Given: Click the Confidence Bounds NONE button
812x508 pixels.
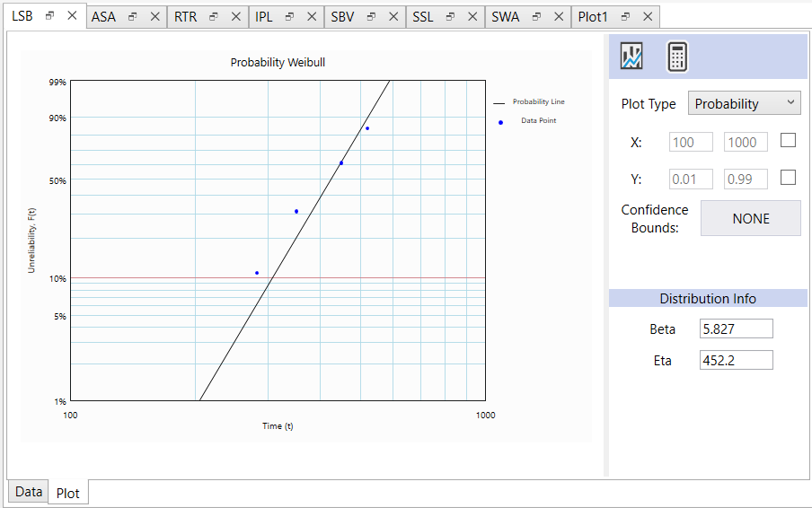Looking at the screenshot, I should (751, 218).
